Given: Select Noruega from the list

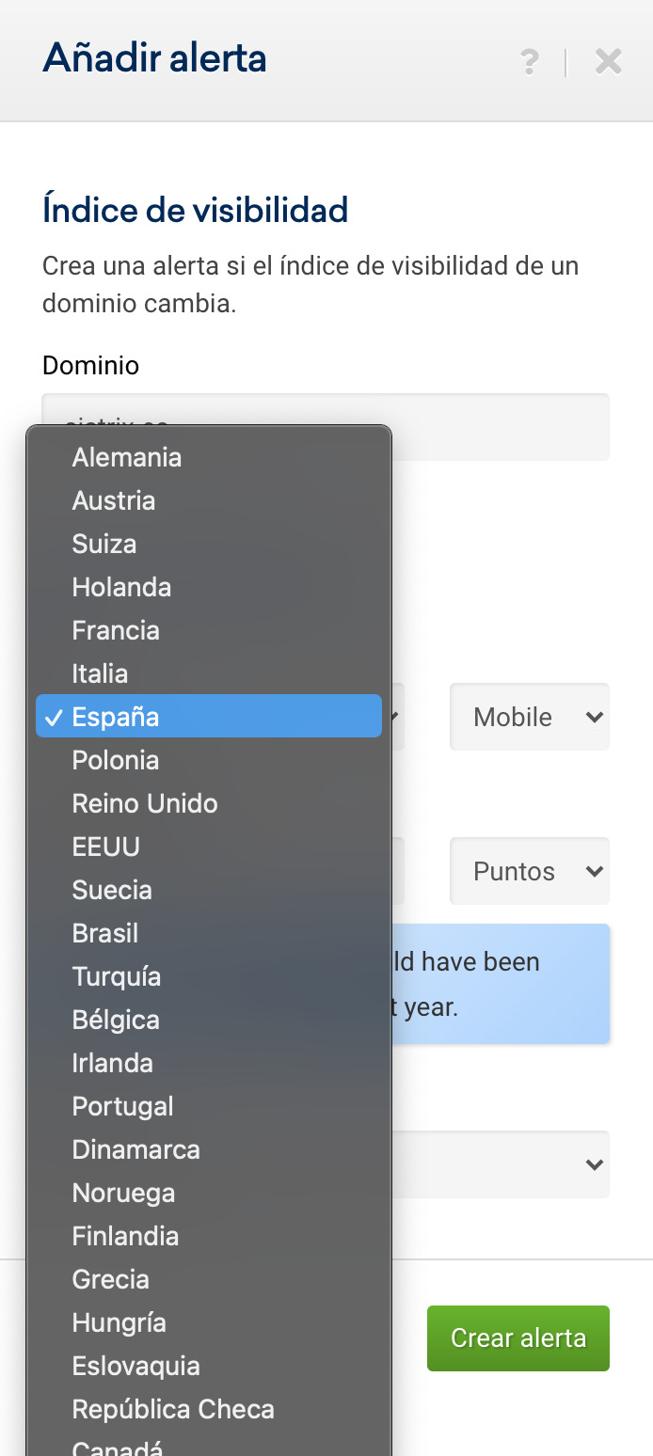Looking at the screenshot, I should [x=124, y=1193].
